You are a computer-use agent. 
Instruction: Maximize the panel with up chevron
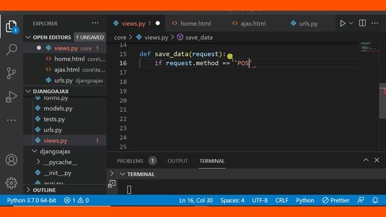pyautogui.click(x=366, y=160)
